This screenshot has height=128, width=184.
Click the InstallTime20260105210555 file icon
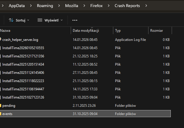[1, 48]
